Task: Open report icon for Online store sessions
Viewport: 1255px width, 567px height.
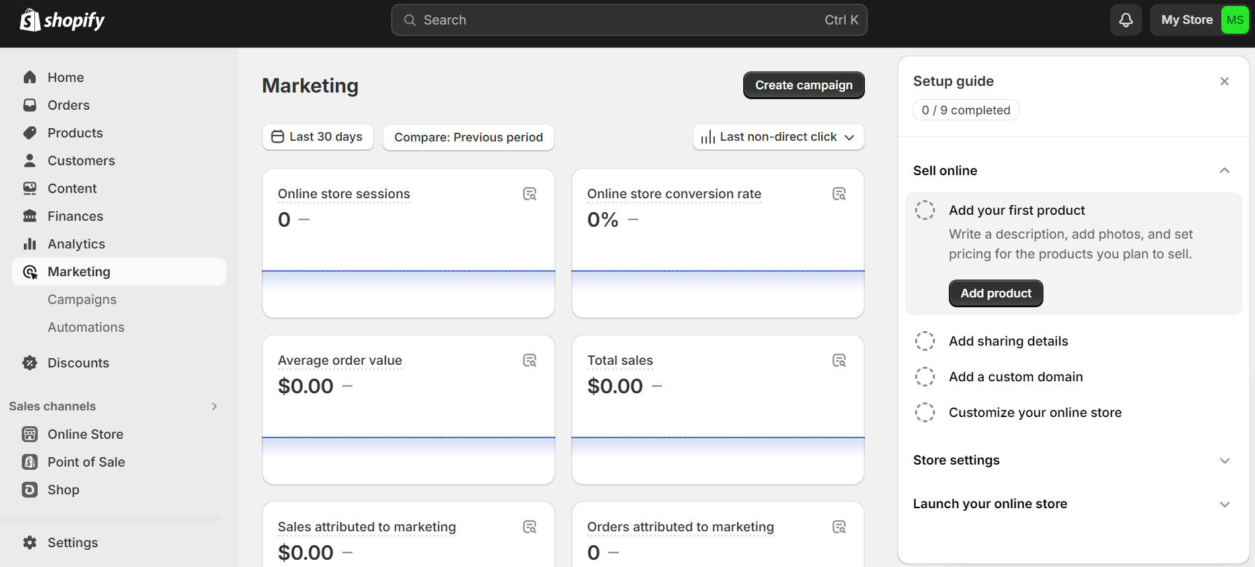Action: coord(530,194)
